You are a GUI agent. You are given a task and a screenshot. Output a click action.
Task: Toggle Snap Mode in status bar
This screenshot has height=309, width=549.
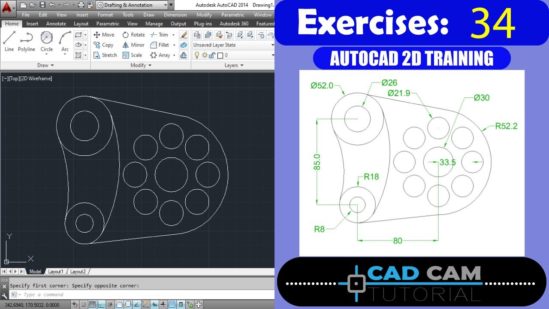(x=84, y=305)
